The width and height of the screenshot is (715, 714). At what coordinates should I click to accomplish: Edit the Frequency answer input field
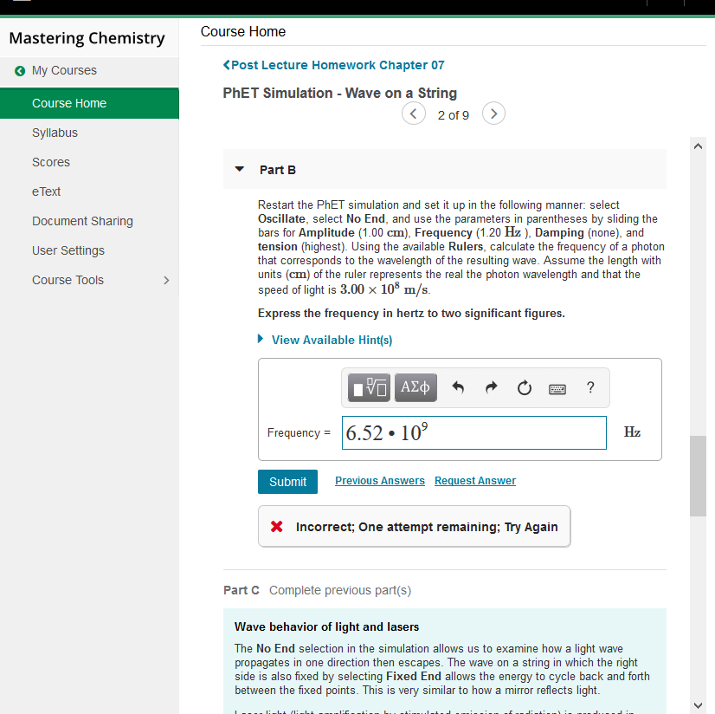[x=473, y=432]
